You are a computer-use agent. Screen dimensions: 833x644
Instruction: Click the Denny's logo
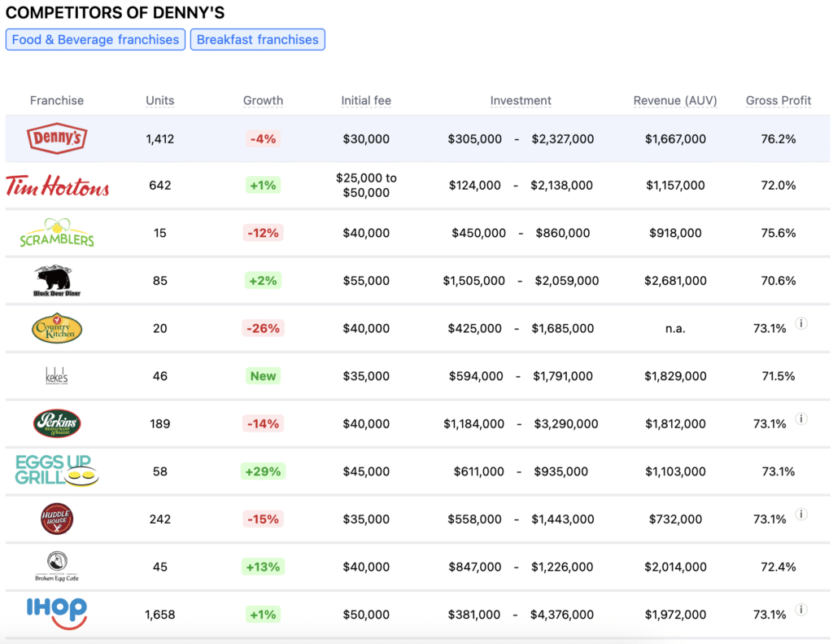click(57, 138)
